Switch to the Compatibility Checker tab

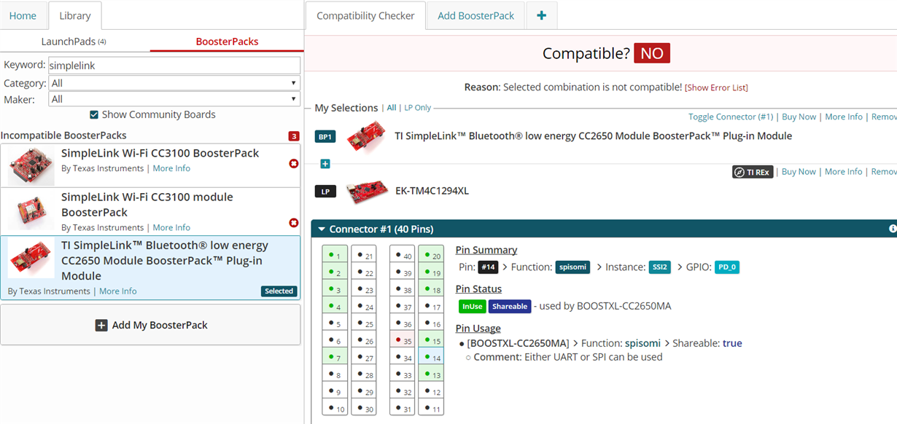coord(365,15)
